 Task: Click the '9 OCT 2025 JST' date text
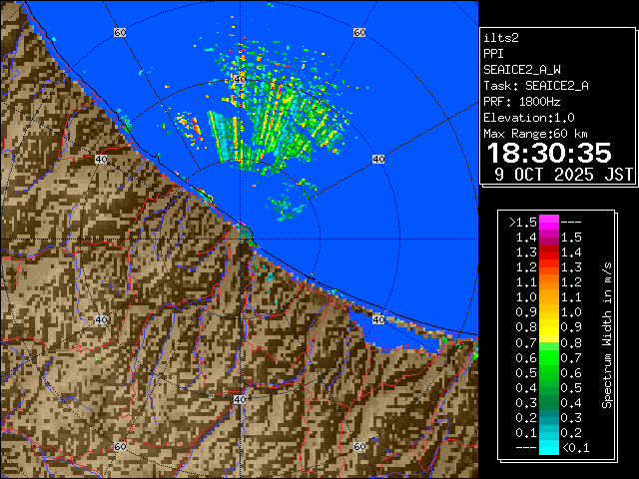pos(564,174)
